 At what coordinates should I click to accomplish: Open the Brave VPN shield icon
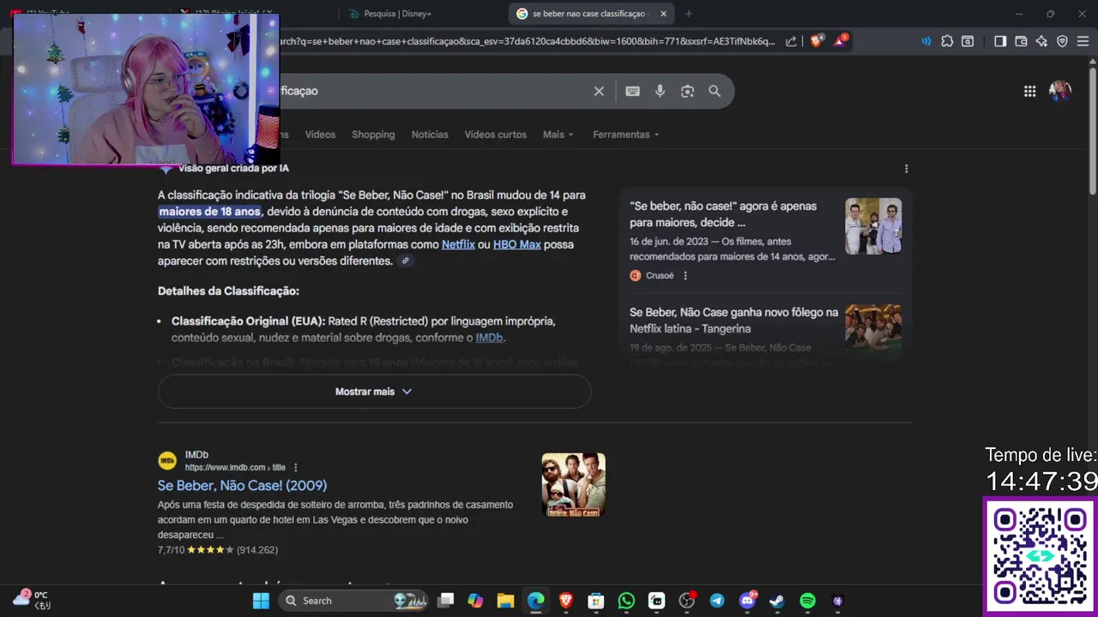pyautogui.click(x=1062, y=41)
